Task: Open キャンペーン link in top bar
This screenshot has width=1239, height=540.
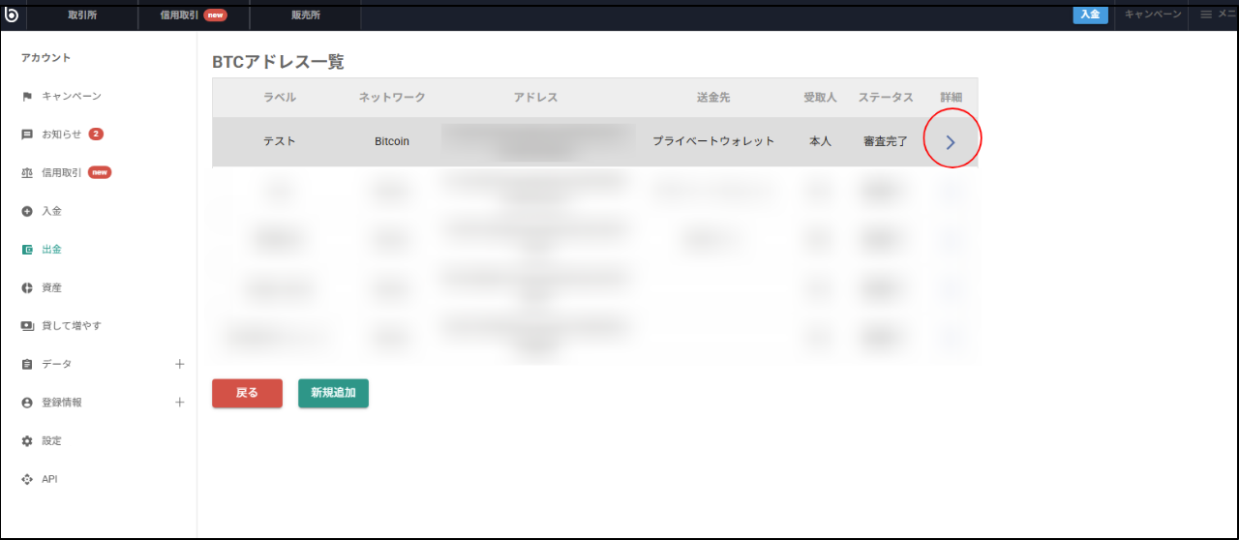Action: (1153, 15)
